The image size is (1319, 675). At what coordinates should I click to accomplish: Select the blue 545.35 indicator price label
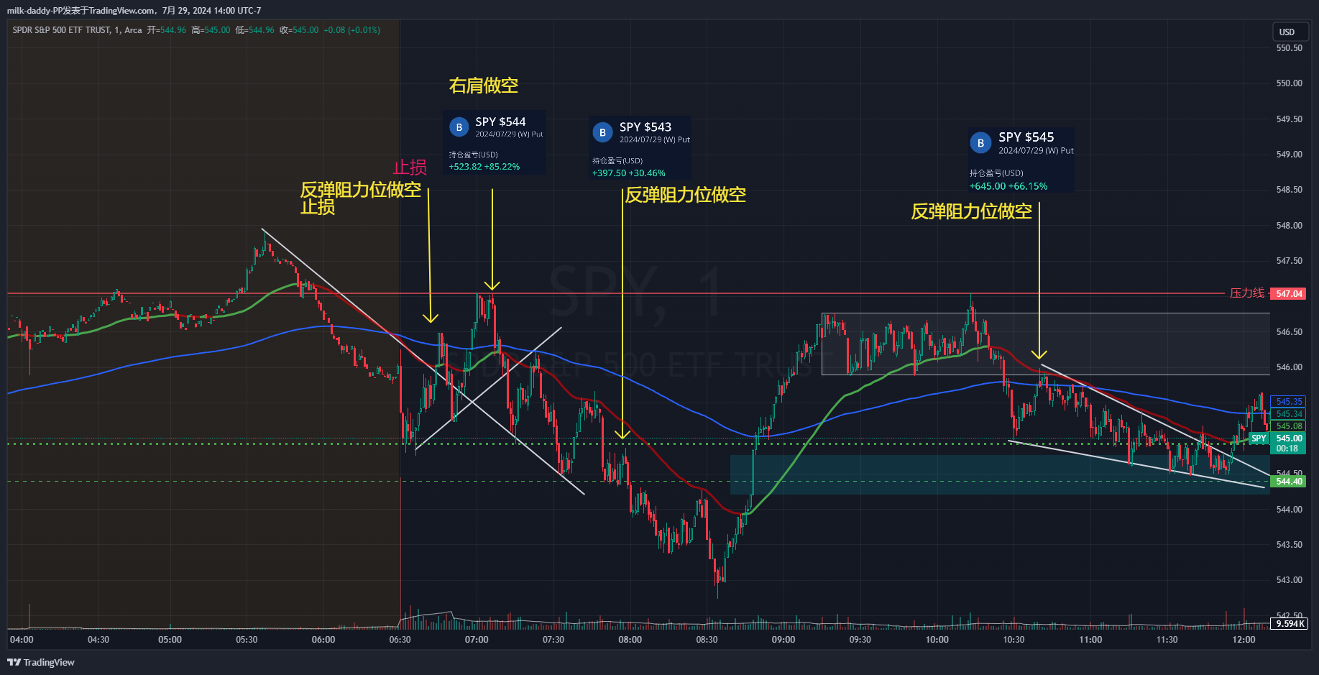coord(1289,402)
